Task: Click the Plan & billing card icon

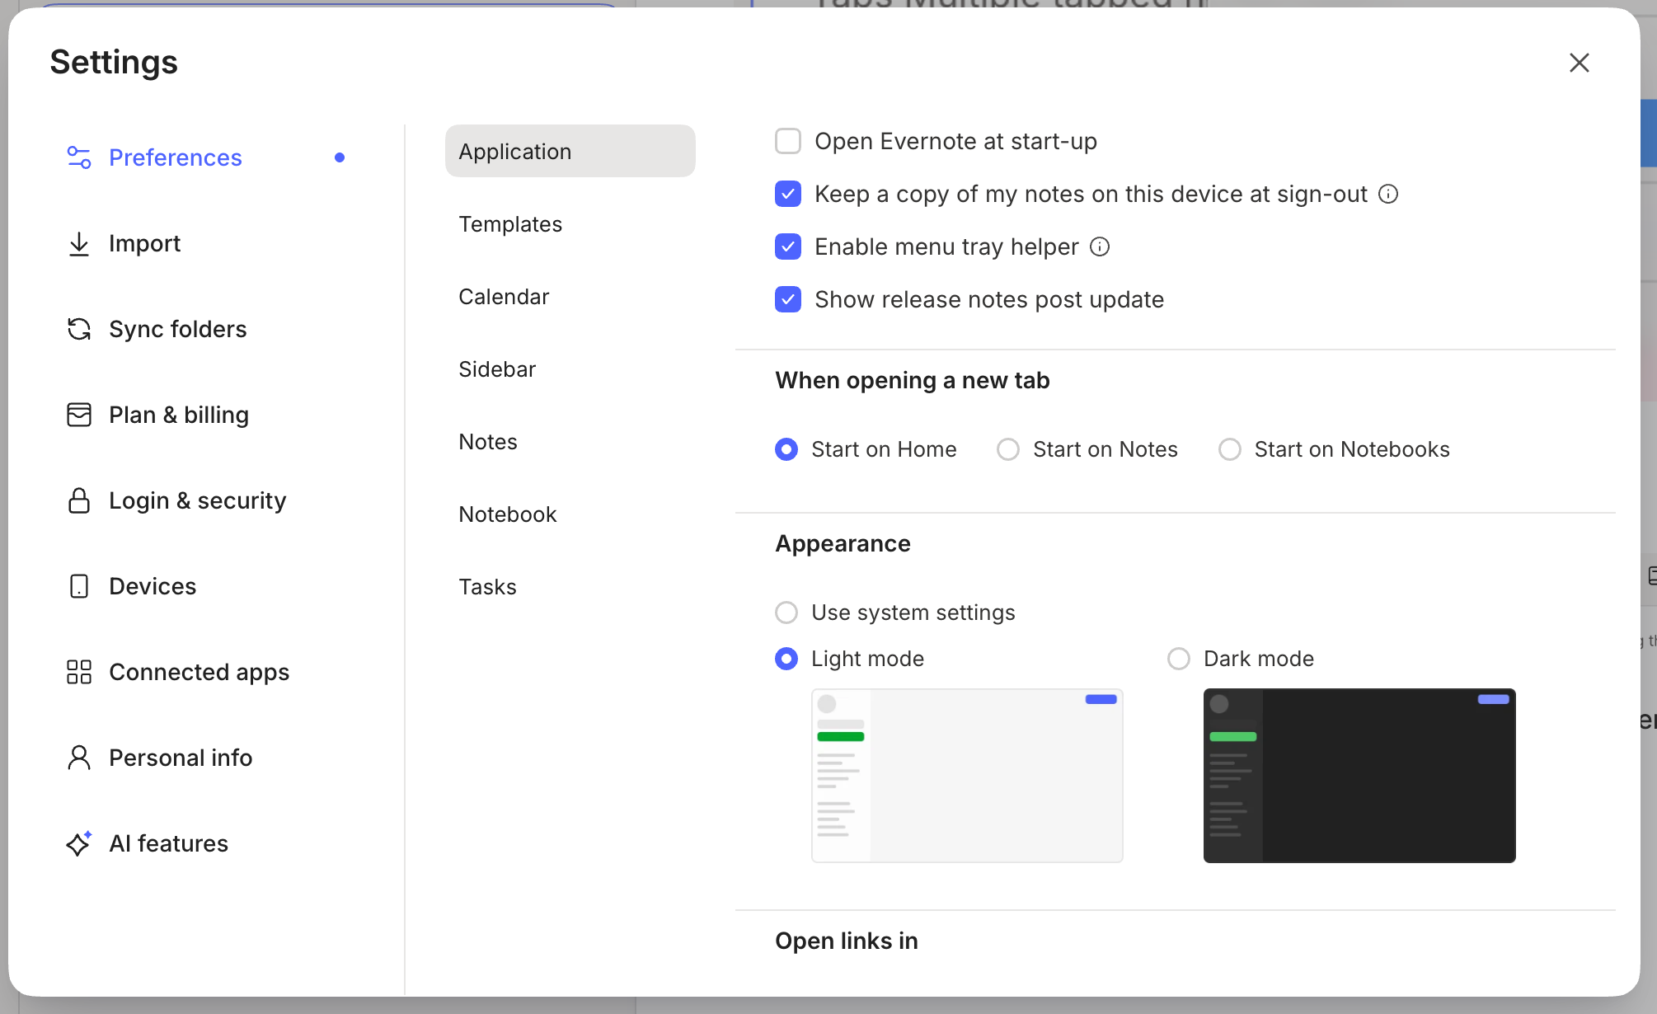Action: [x=79, y=415]
